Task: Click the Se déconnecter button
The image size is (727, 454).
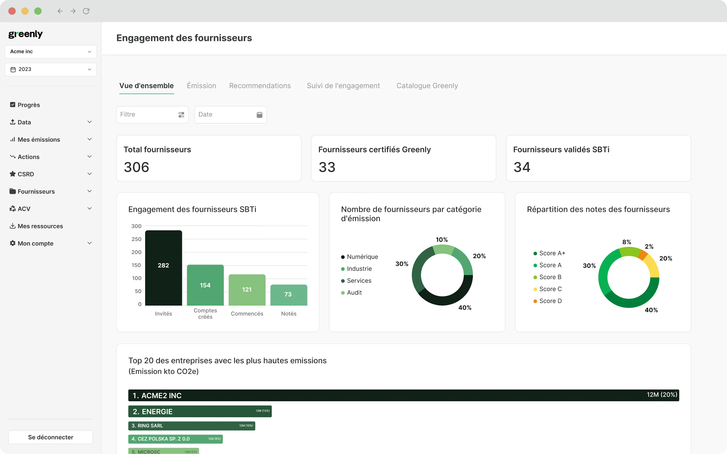Action: pos(51,437)
